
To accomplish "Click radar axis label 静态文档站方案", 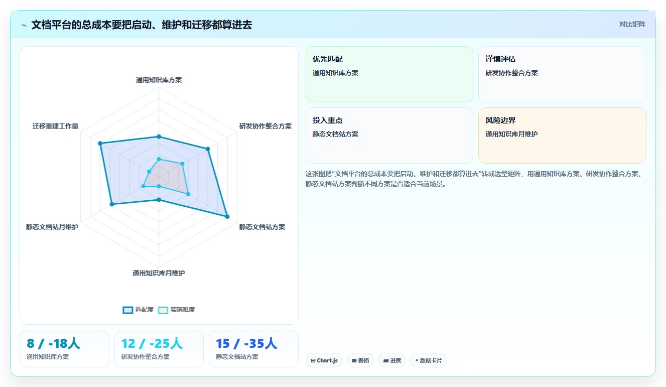I will coord(262,227).
